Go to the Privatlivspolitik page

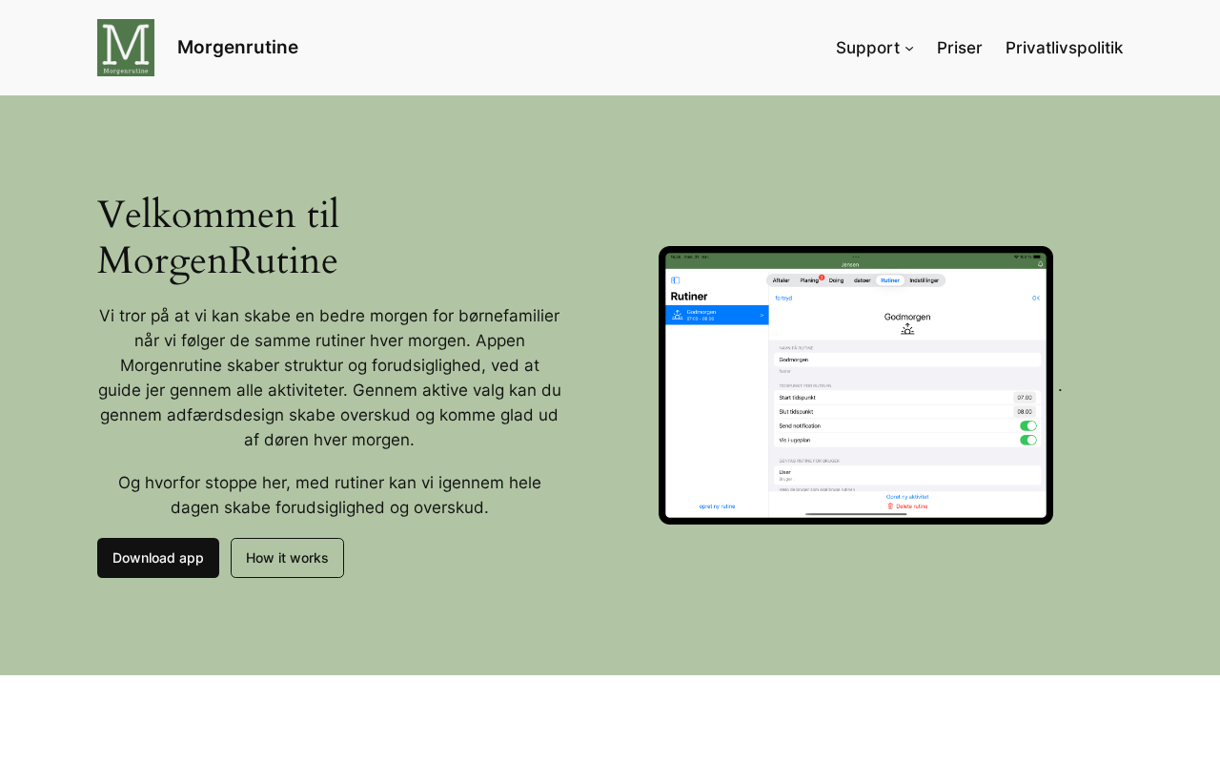click(1064, 48)
